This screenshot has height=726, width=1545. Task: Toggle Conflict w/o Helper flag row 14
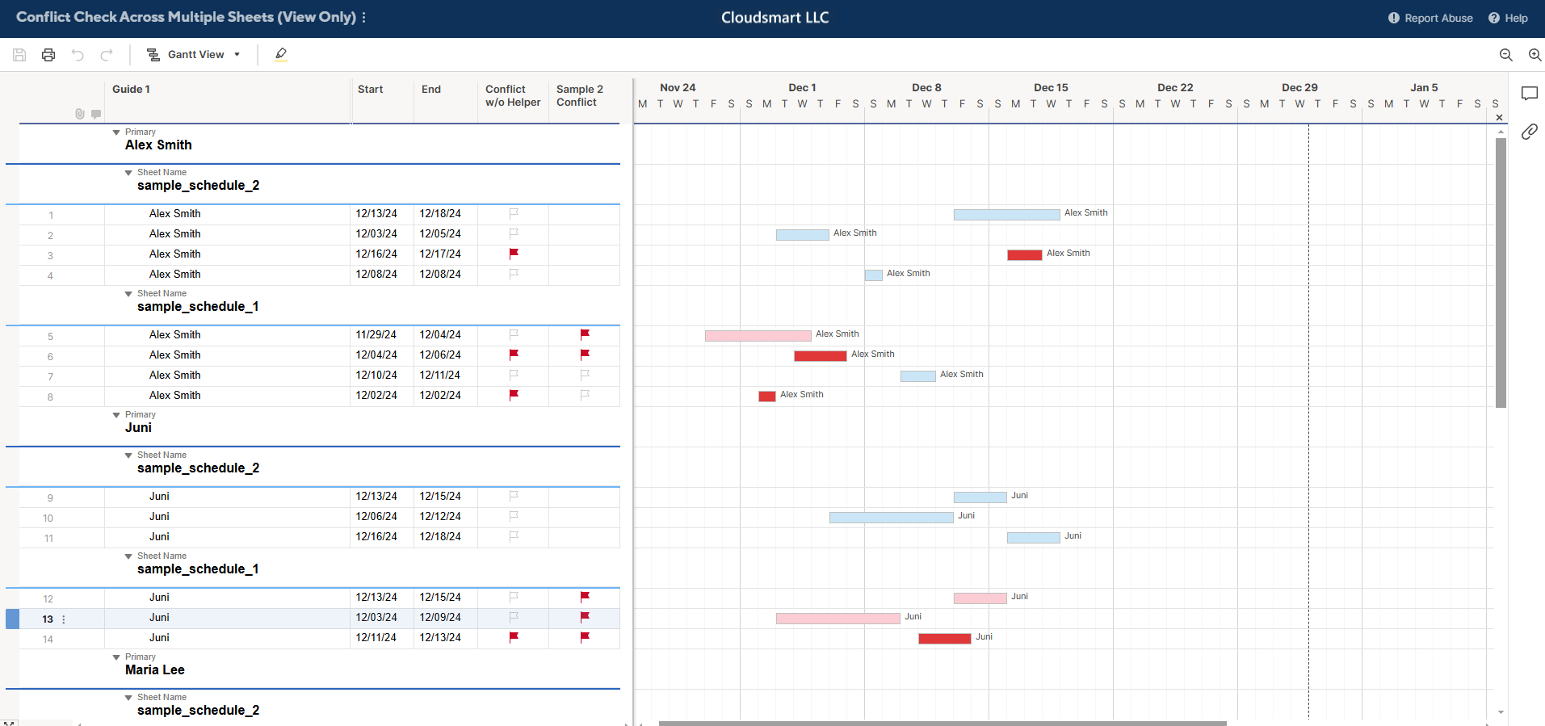pyautogui.click(x=514, y=637)
